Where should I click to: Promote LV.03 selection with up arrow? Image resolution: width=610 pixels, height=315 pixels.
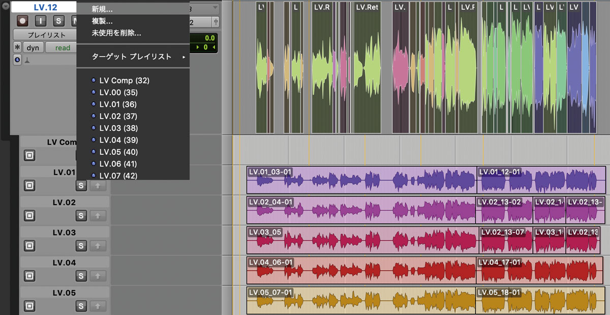pyautogui.click(x=98, y=246)
